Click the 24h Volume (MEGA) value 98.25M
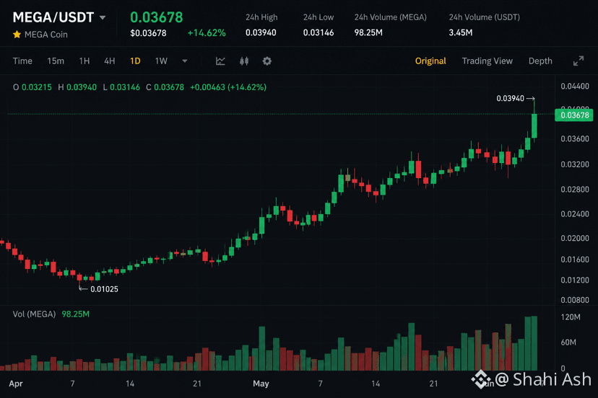598x398 pixels. (x=368, y=32)
